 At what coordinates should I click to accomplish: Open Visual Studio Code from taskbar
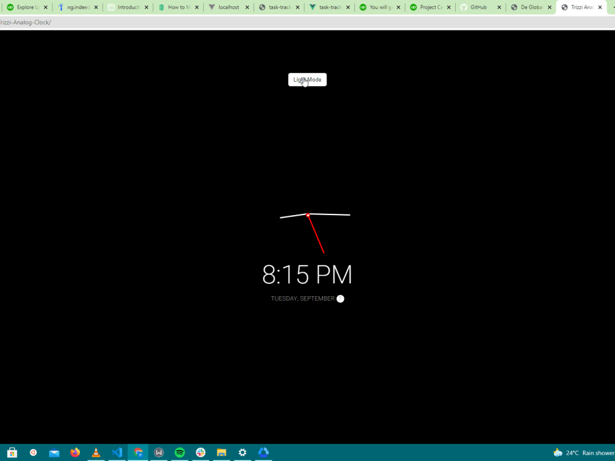[x=117, y=452]
